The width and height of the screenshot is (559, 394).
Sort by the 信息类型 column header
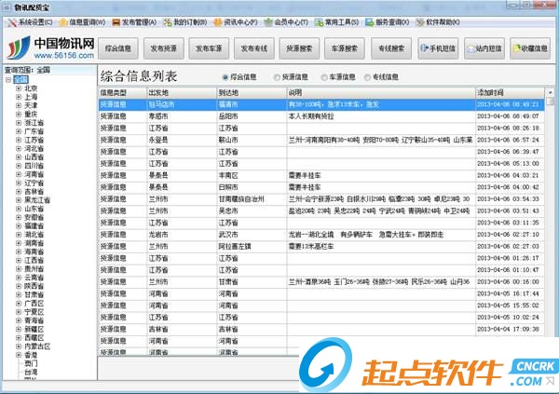point(122,93)
